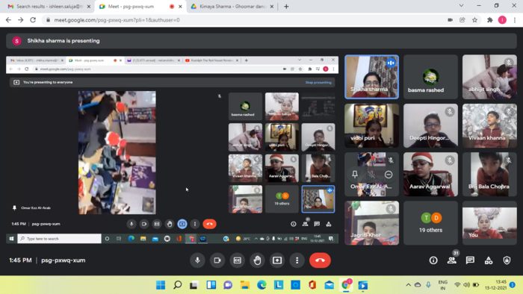
Task: Open more options three-dot menu
Action: [x=297, y=260]
